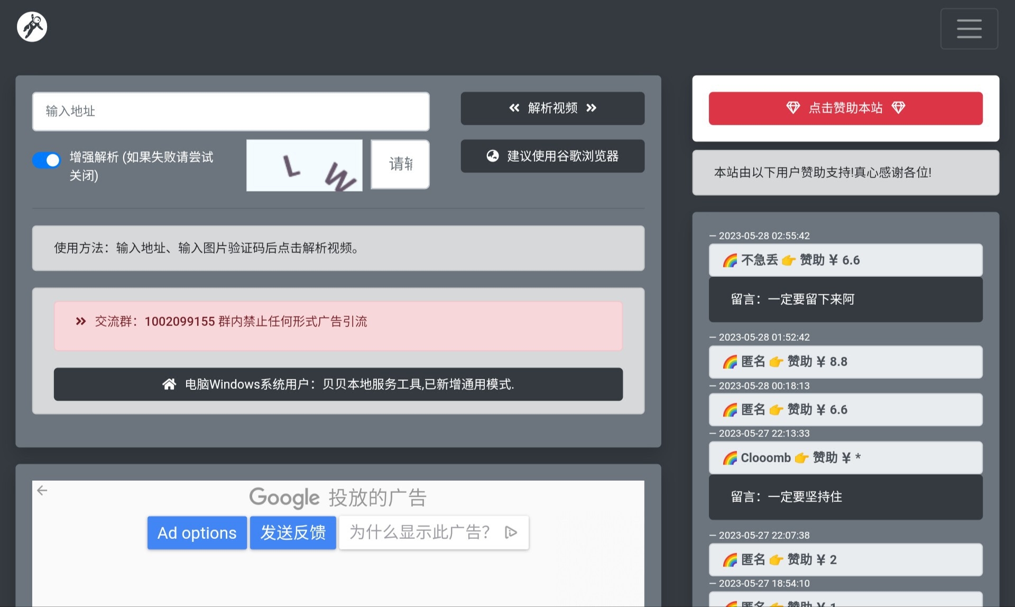Click the Chrome browser icon
This screenshot has width=1015, height=607.
coord(493,156)
